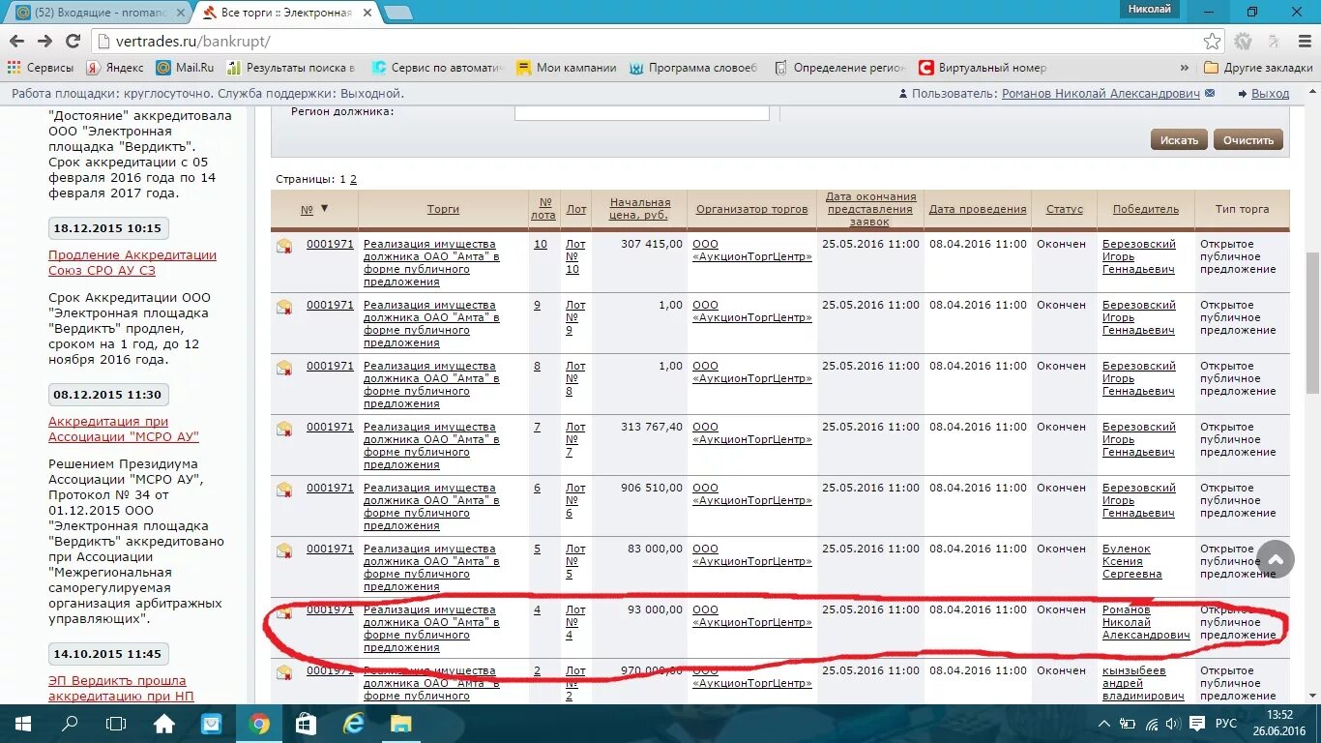Open Windows Start menu
1321x743 pixels.
21,723
